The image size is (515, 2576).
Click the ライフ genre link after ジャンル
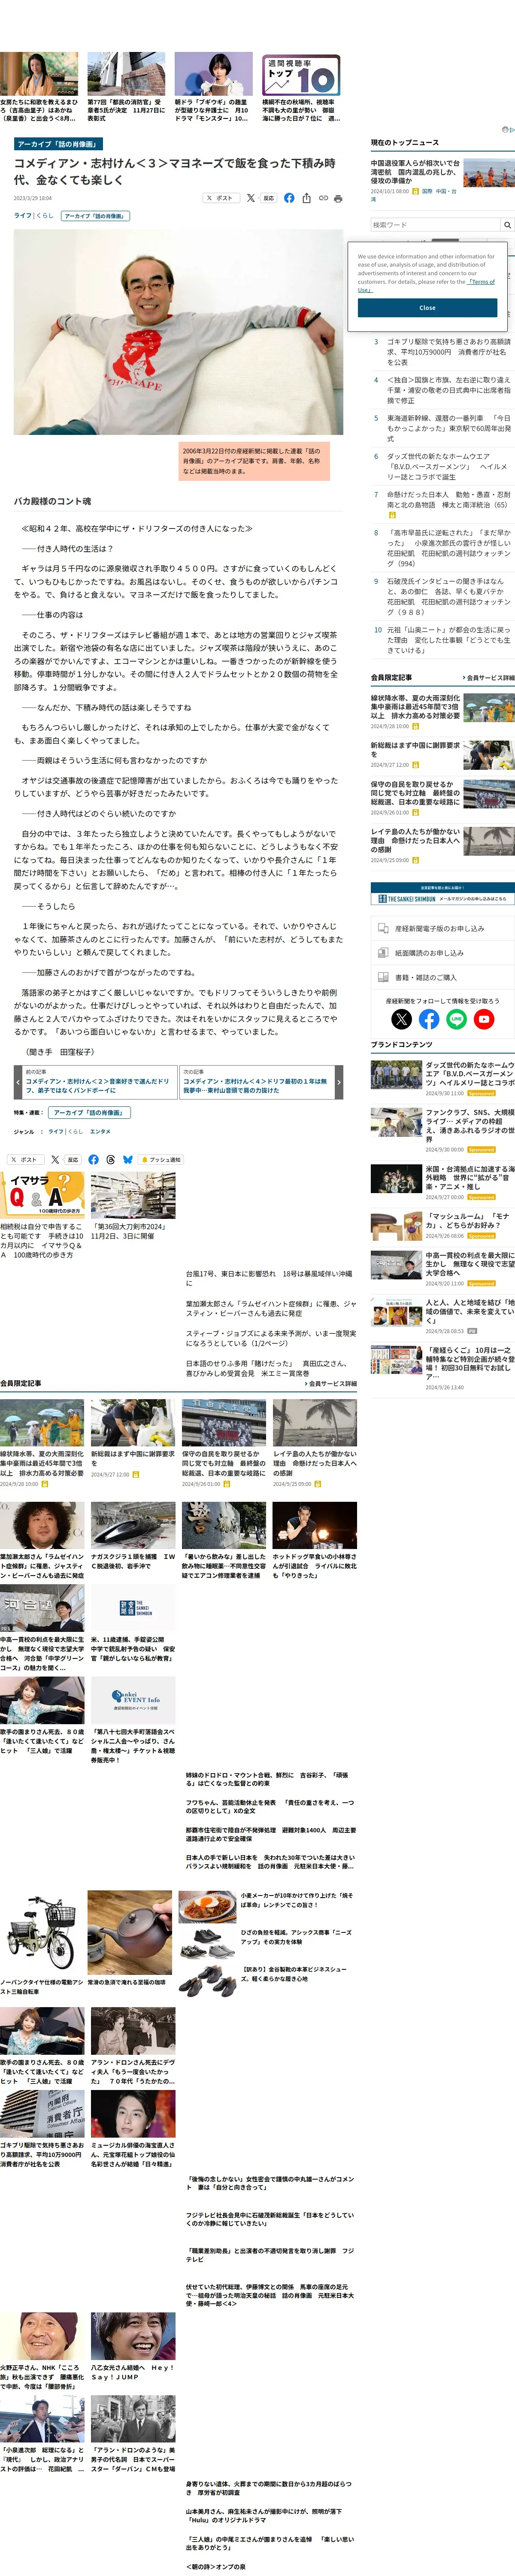pos(55,1132)
